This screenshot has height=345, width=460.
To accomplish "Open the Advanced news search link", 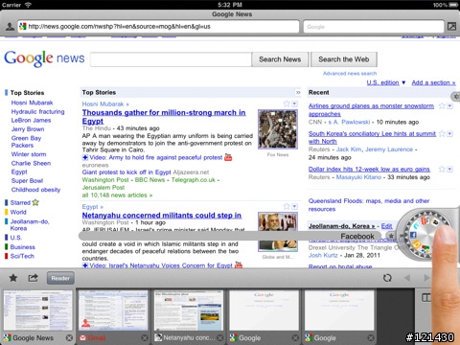I will tap(350, 74).
